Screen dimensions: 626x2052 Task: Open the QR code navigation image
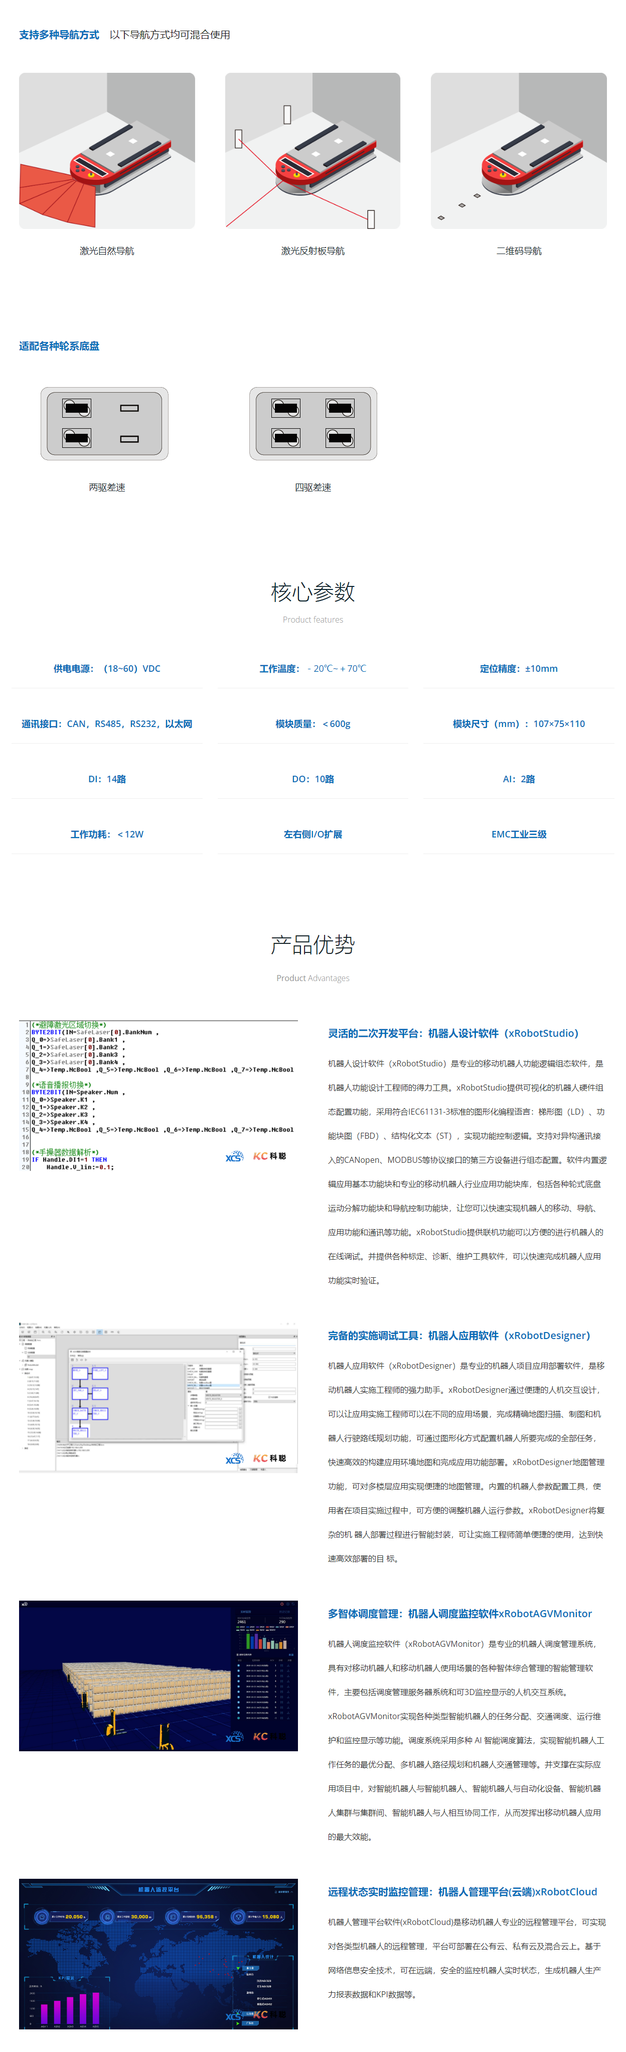click(519, 151)
